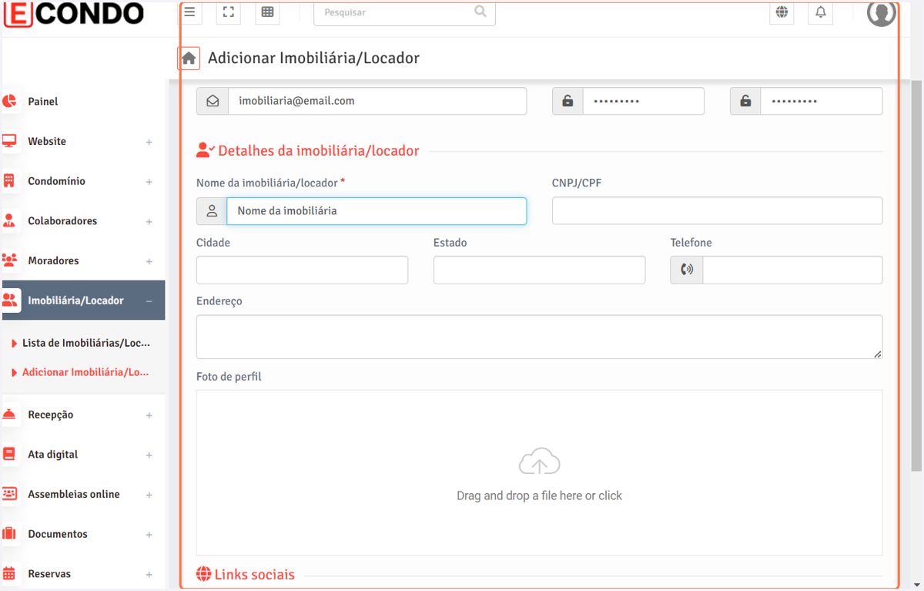Open the grid apps icon

tap(267, 12)
